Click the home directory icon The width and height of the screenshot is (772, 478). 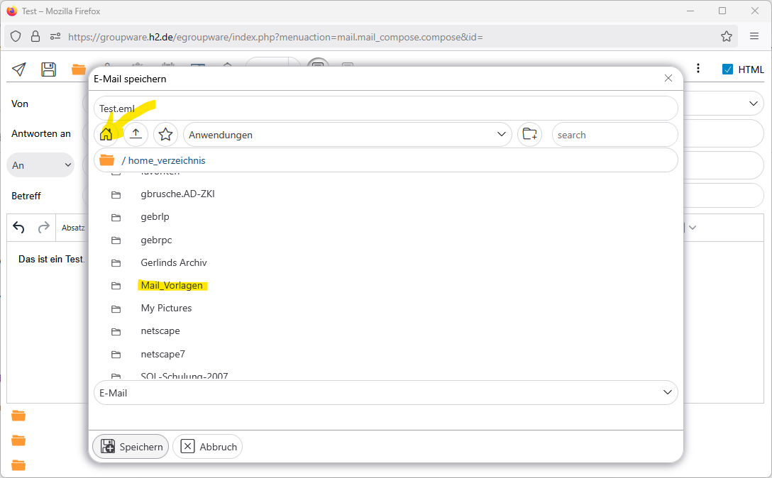(106, 134)
